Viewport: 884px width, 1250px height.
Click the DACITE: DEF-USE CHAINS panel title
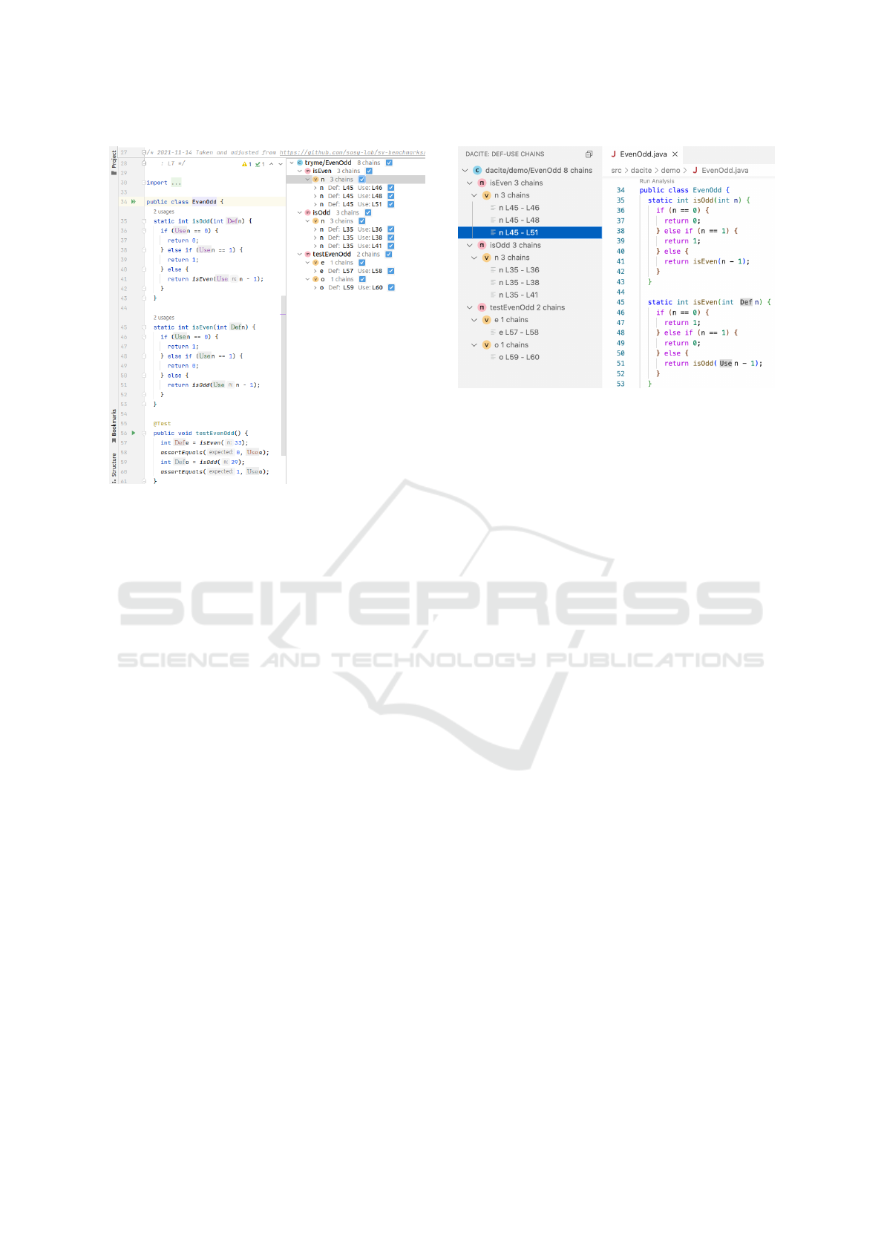click(505, 154)
